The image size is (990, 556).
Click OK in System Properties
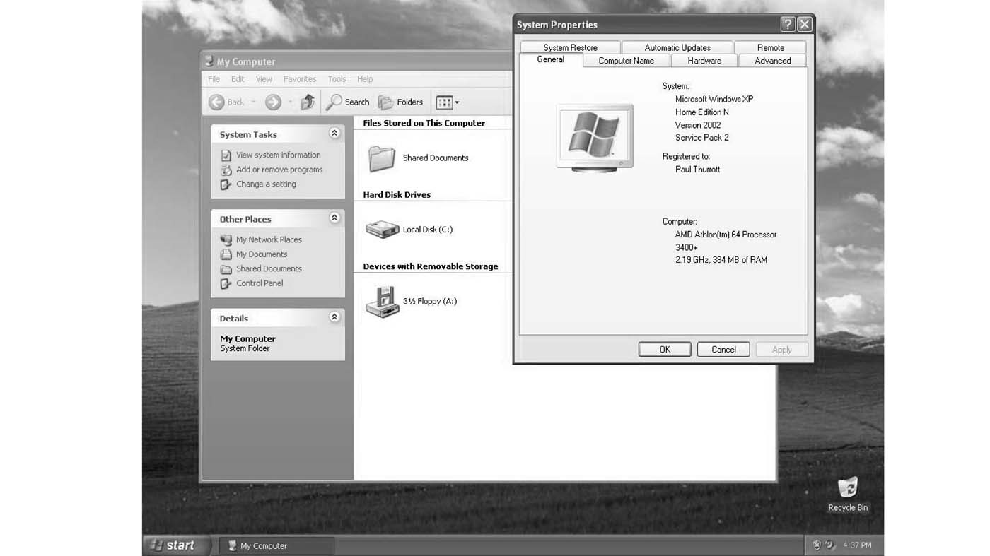[665, 349]
